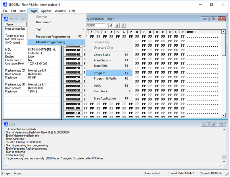Open the Target menu

33,11
